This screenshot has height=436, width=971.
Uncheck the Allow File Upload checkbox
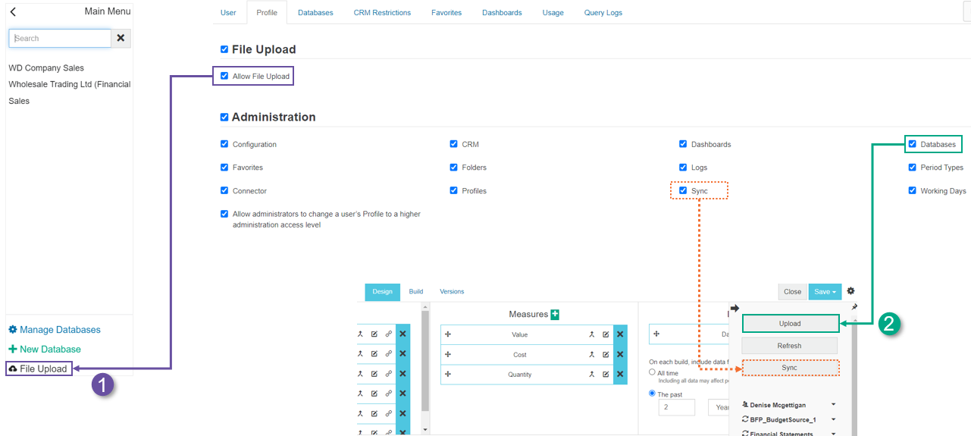pyautogui.click(x=224, y=77)
